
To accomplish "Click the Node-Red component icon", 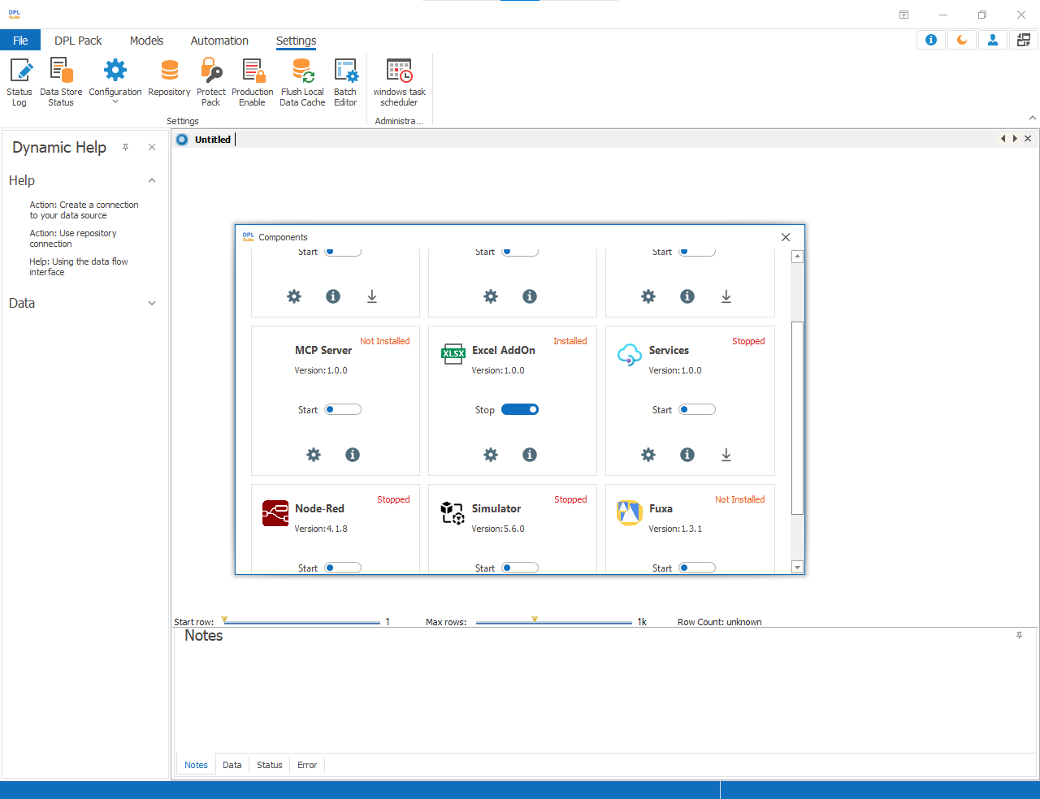I will pyautogui.click(x=275, y=513).
